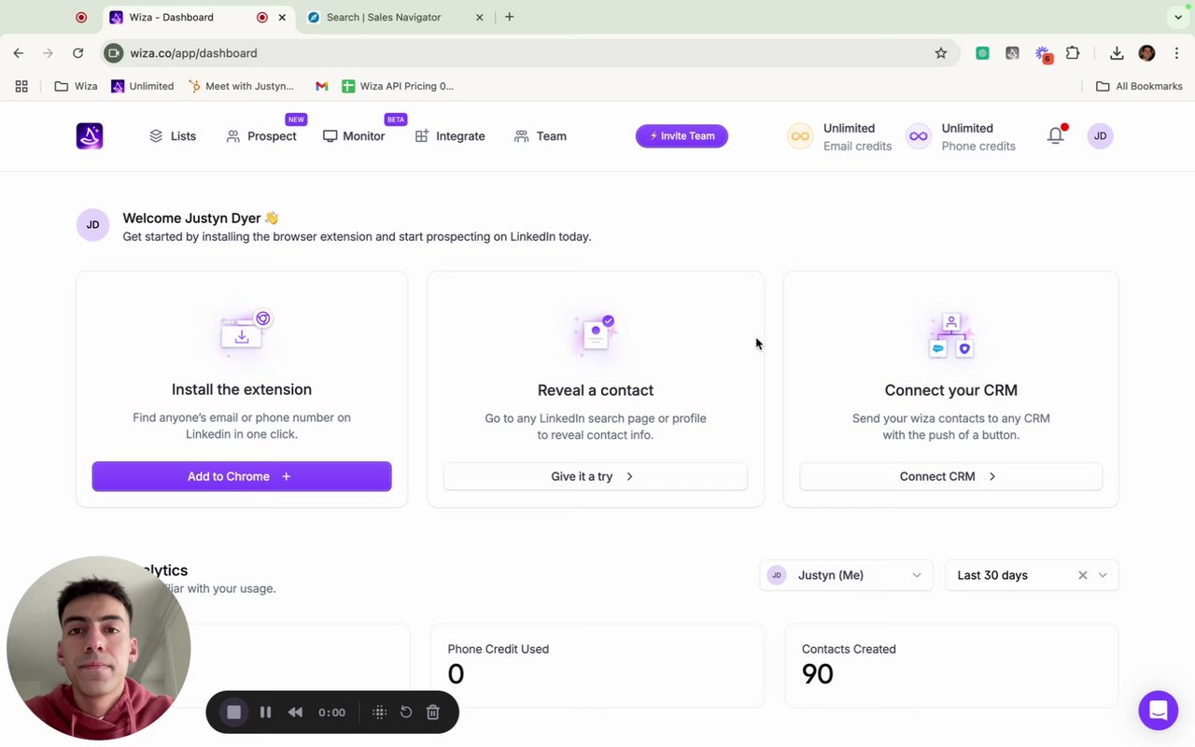
Task: Click the Connect CRM button
Action: pyautogui.click(x=950, y=476)
